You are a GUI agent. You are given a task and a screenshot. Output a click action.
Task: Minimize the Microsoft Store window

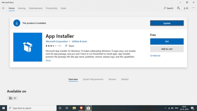click(180, 2)
